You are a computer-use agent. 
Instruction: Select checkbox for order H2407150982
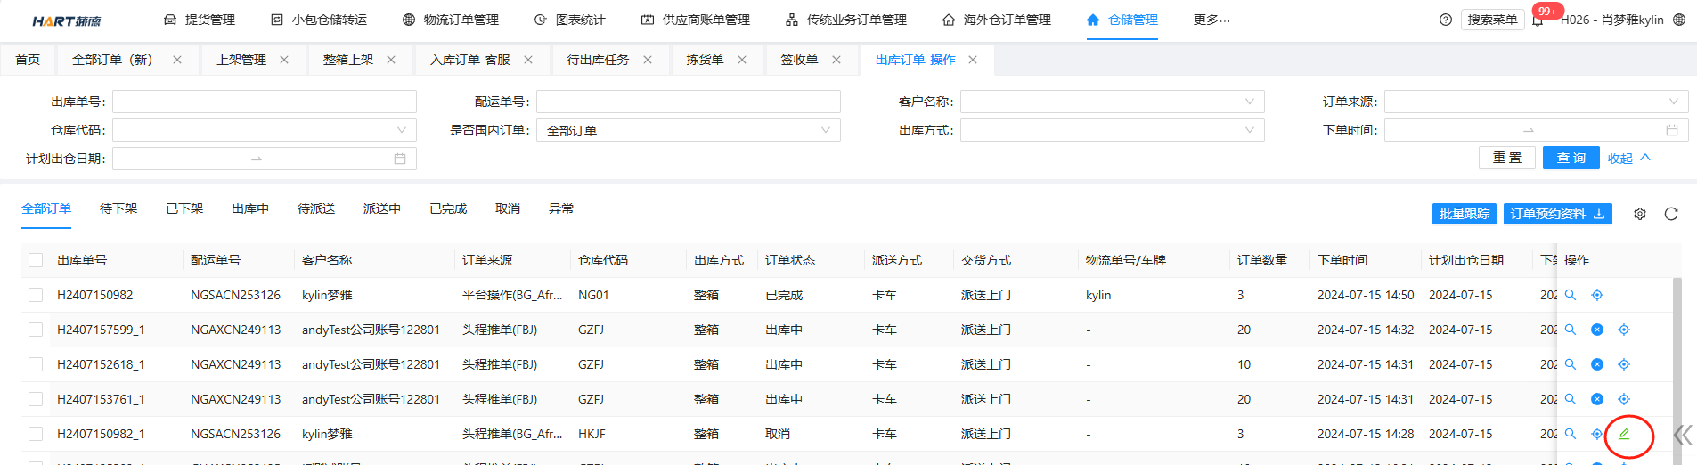coord(36,295)
